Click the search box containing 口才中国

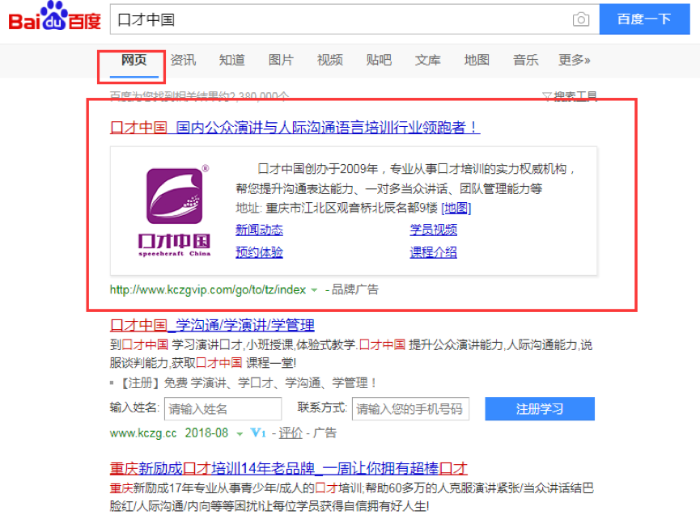click(340, 19)
